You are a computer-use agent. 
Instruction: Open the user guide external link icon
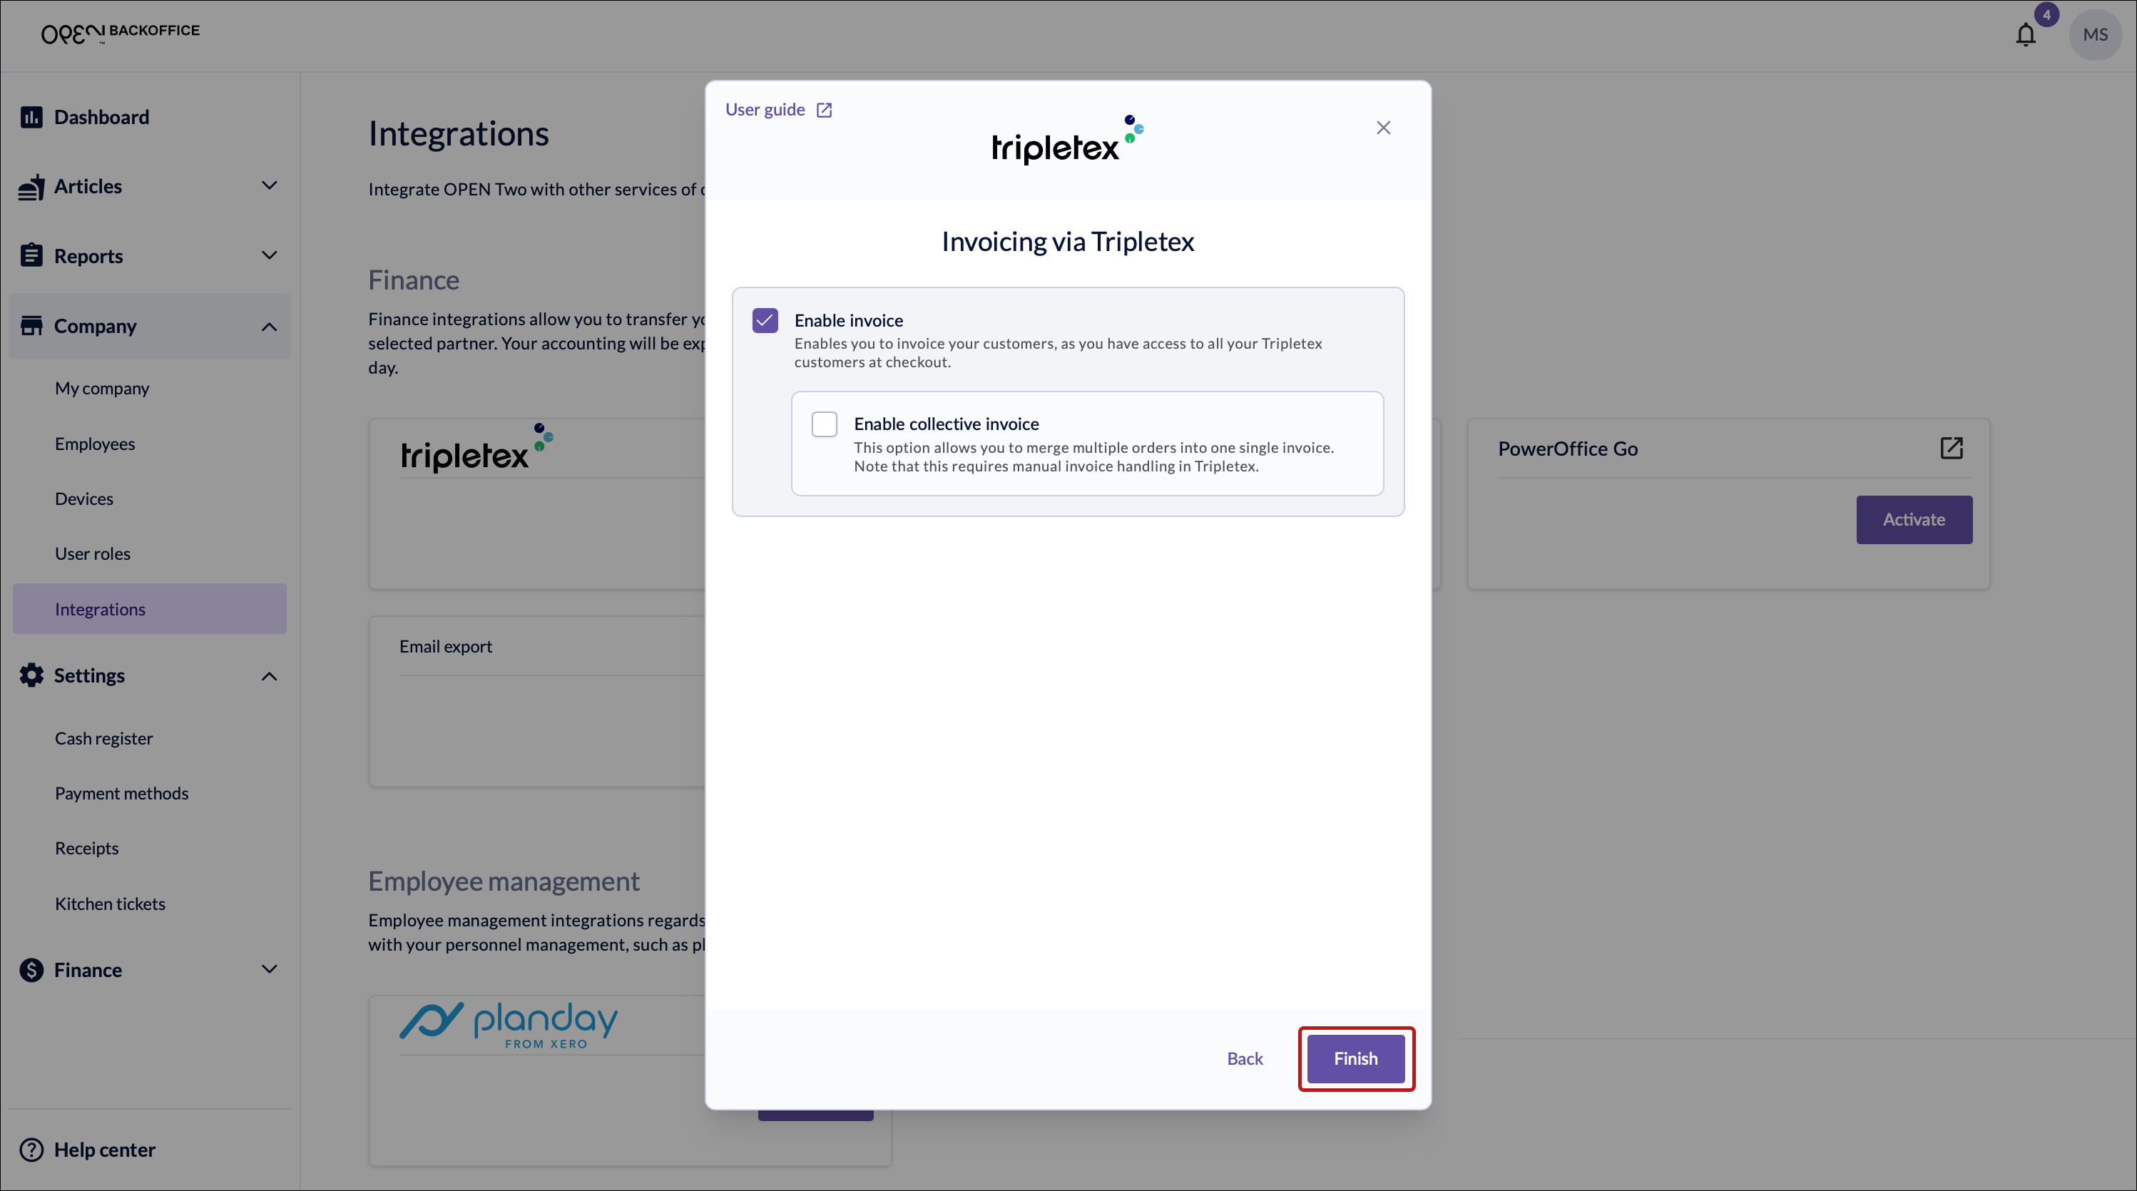824,111
